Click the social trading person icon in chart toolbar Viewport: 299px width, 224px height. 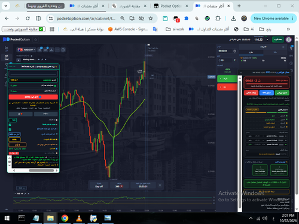pyautogui.click(x=51, y=50)
